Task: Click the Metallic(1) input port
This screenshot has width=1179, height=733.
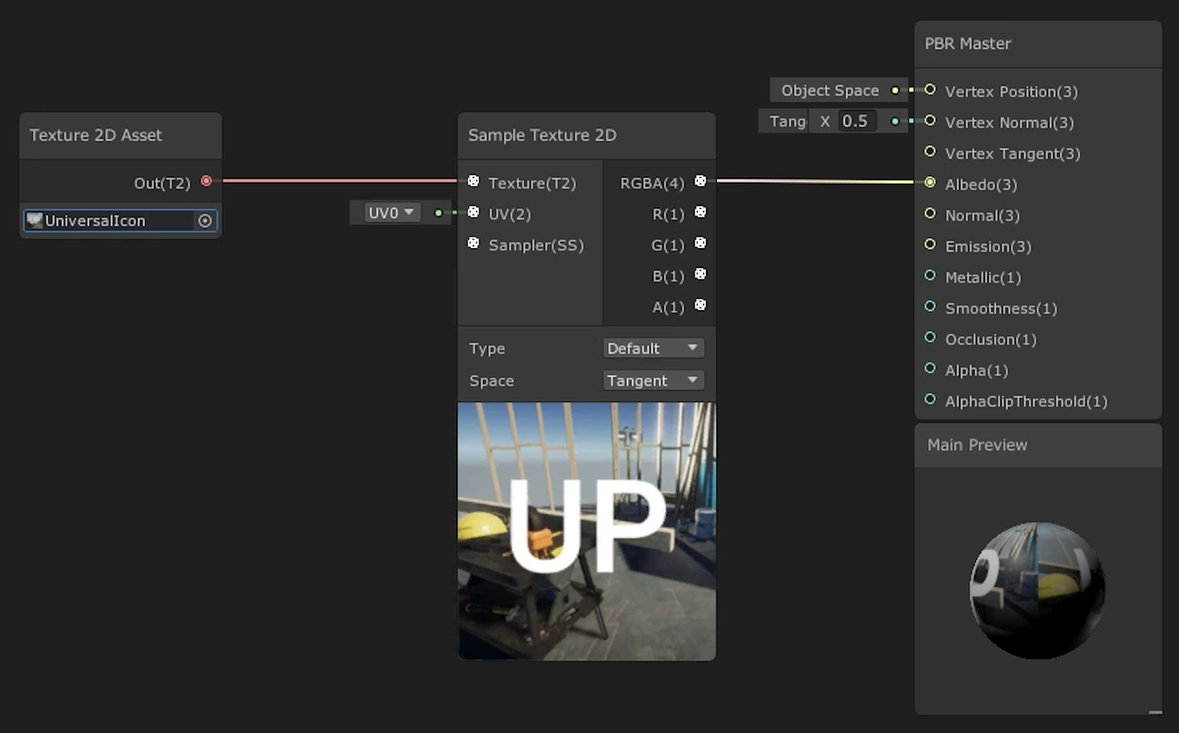Action: [930, 275]
